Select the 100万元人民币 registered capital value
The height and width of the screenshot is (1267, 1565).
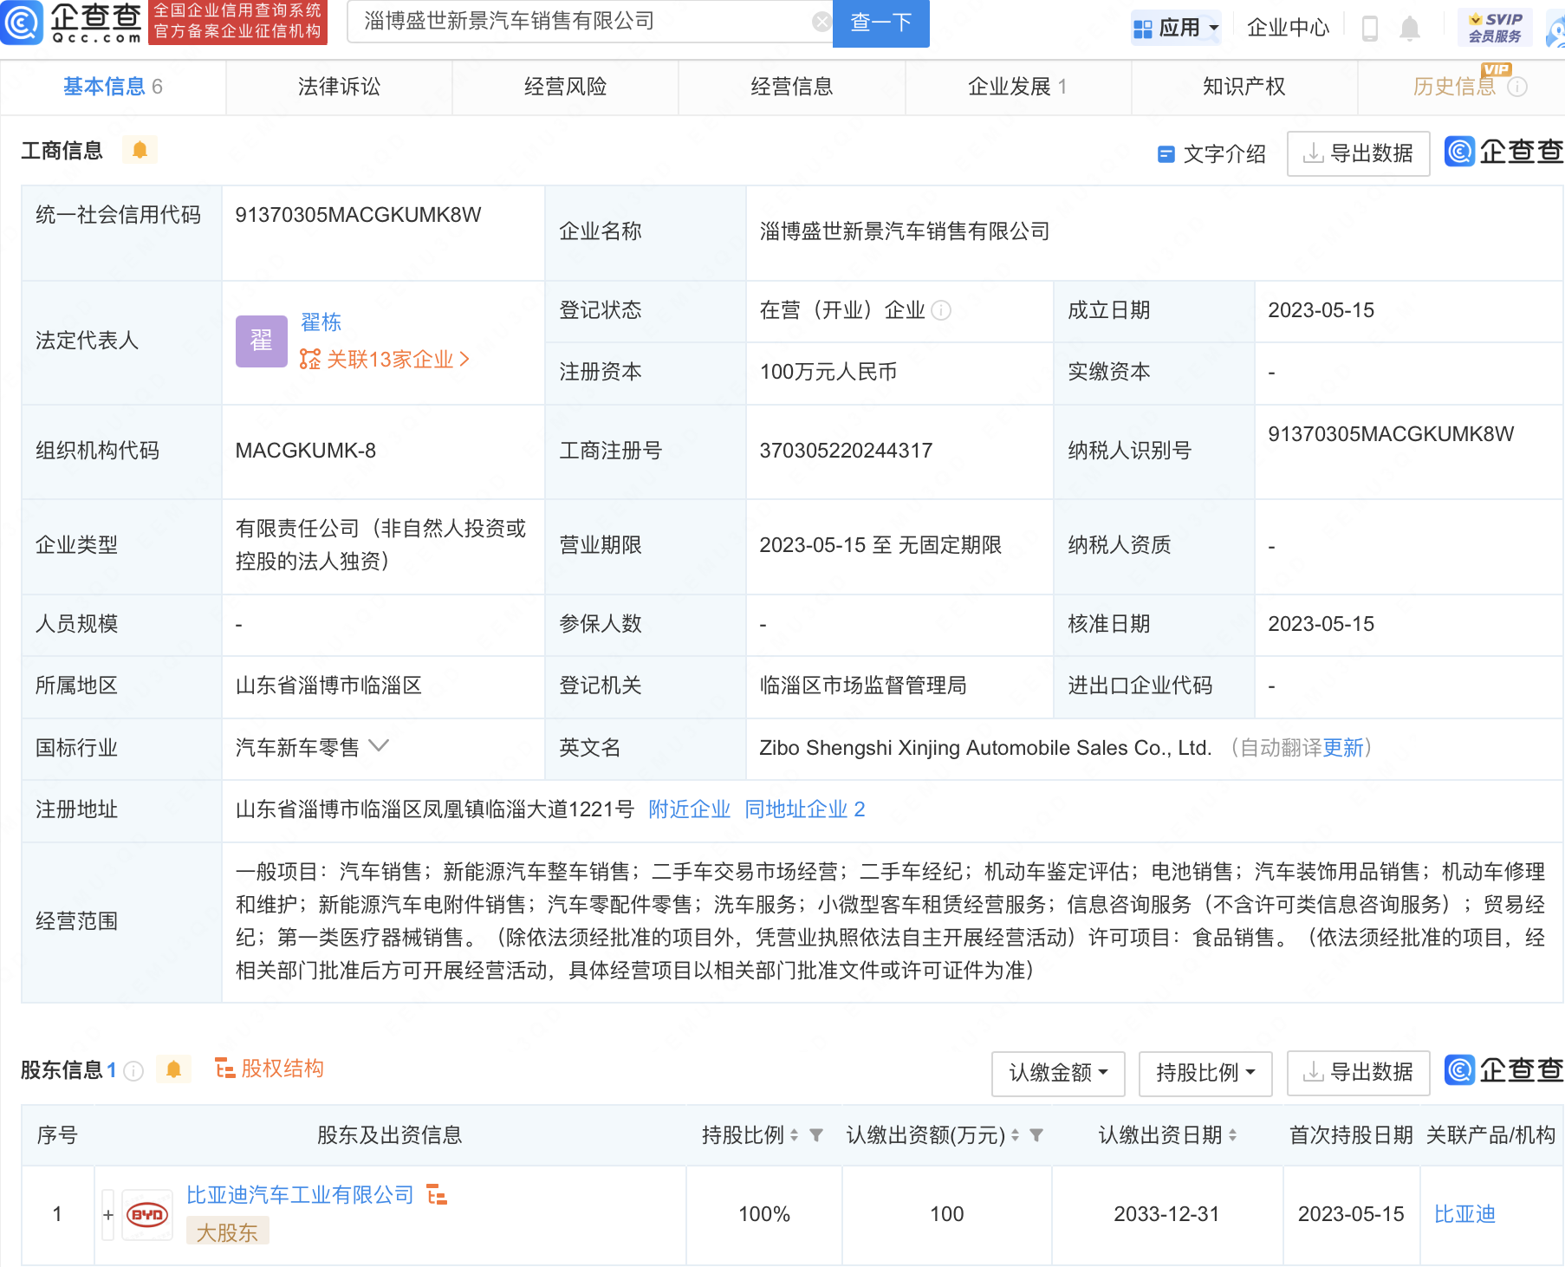coord(828,372)
